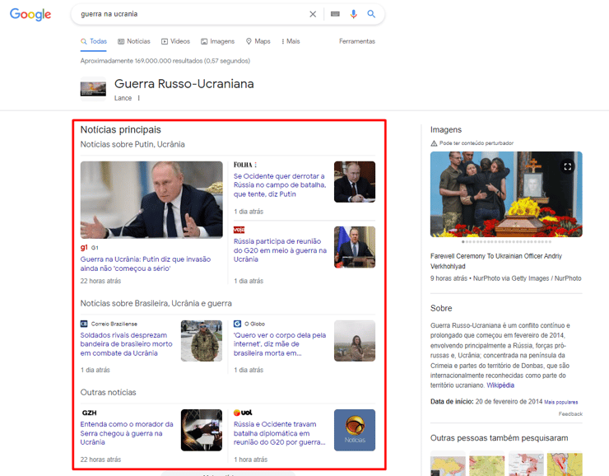Expand the farewell ceremony image to fullscreen
The height and width of the screenshot is (476, 609).
(x=568, y=166)
